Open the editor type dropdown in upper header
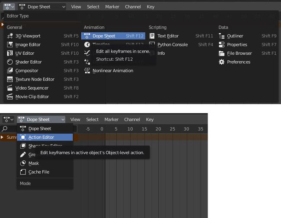 [x=9, y=7]
